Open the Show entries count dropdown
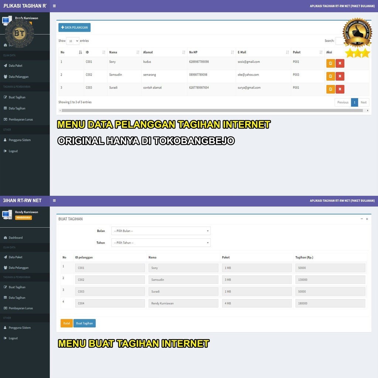 pos(73,41)
